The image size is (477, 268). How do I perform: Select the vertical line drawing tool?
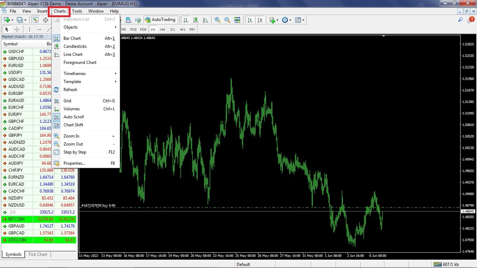click(29, 29)
